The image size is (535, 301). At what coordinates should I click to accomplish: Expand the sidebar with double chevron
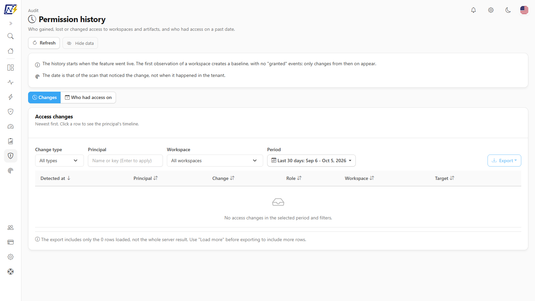click(11, 23)
